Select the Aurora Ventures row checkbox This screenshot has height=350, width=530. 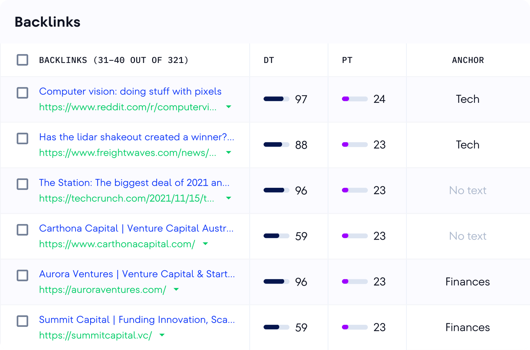click(x=22, y=275)
